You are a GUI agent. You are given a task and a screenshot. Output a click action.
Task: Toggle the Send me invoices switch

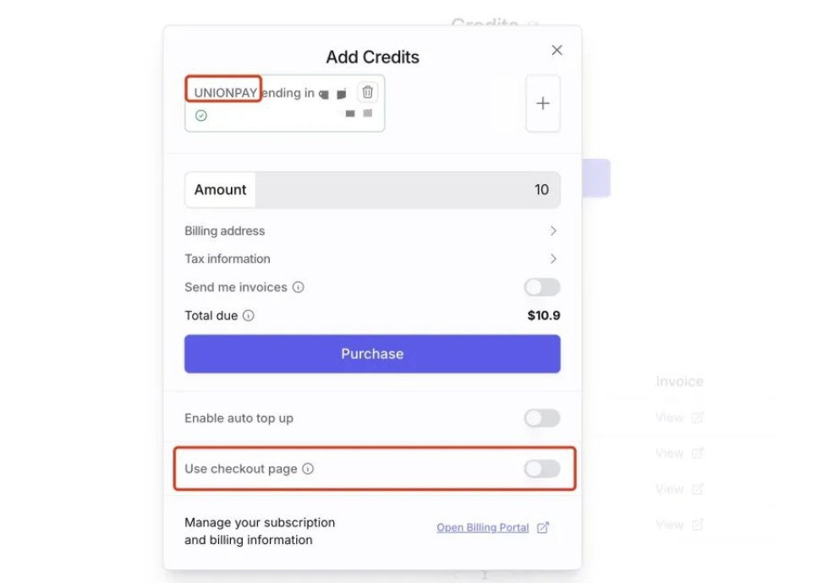click(542, 287)
